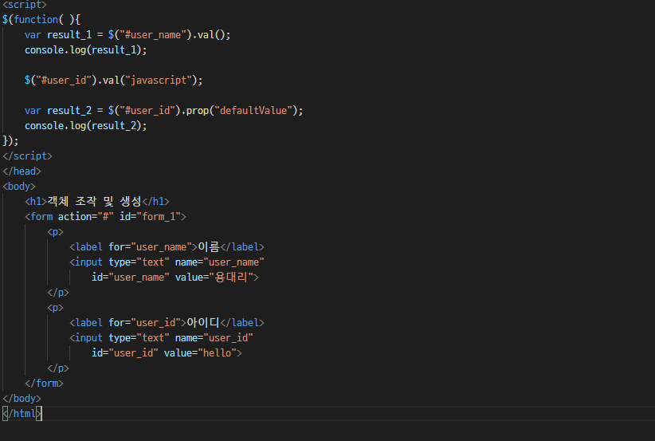Click the variable name result_2 in its declaration
The image size is (655, 441).
point(69,110)
